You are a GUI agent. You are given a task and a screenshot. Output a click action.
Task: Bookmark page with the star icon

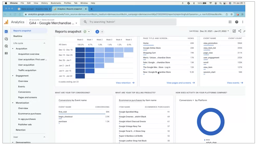232,14
